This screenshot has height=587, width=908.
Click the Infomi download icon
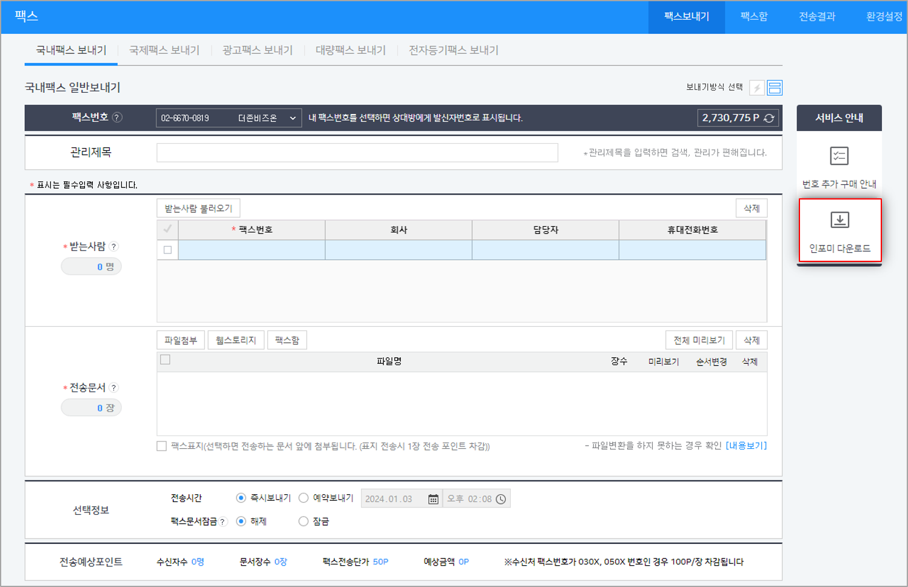pos(839,220)
